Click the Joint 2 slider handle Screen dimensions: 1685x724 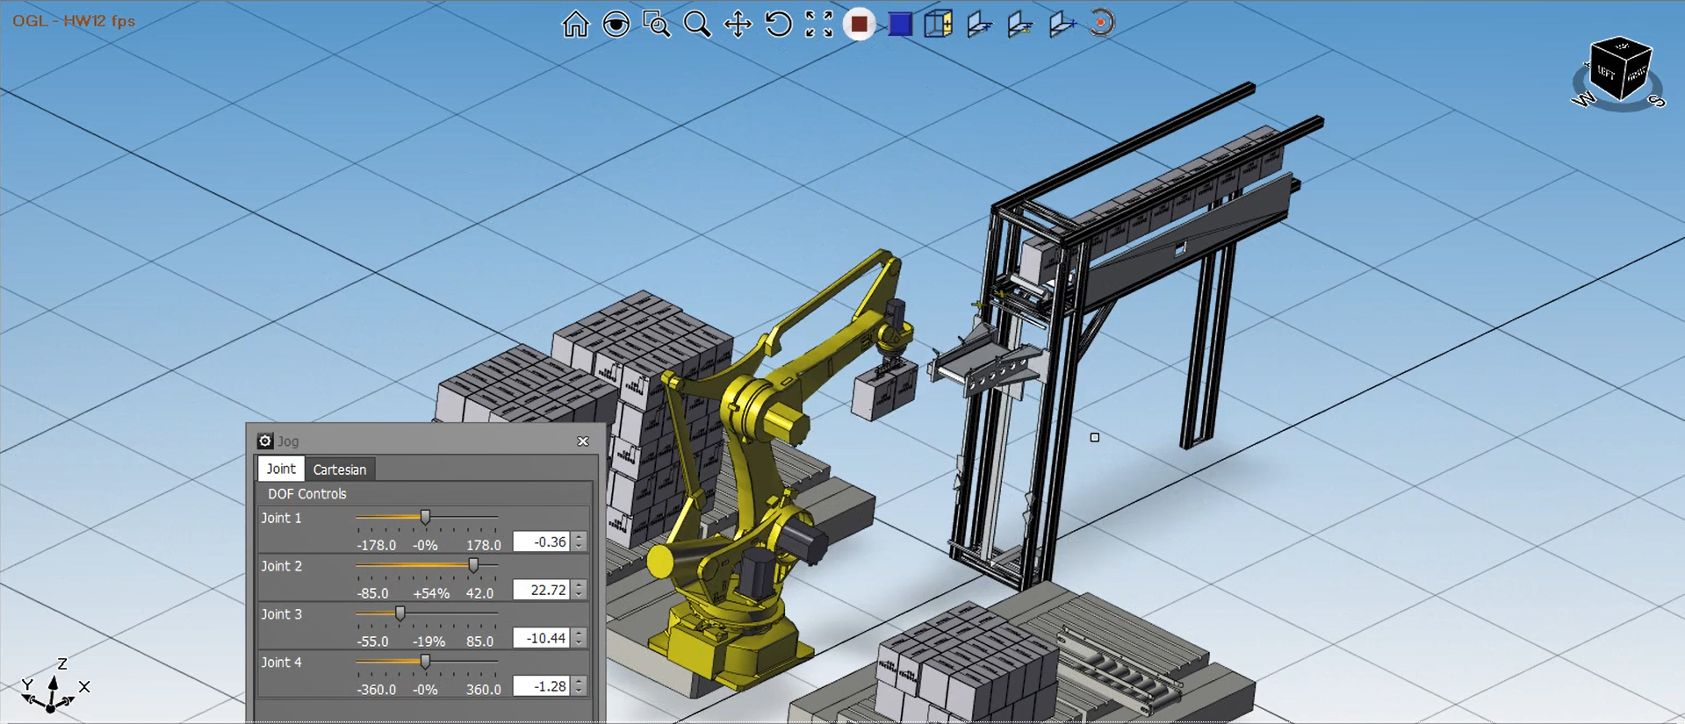(x=473, y=566)
